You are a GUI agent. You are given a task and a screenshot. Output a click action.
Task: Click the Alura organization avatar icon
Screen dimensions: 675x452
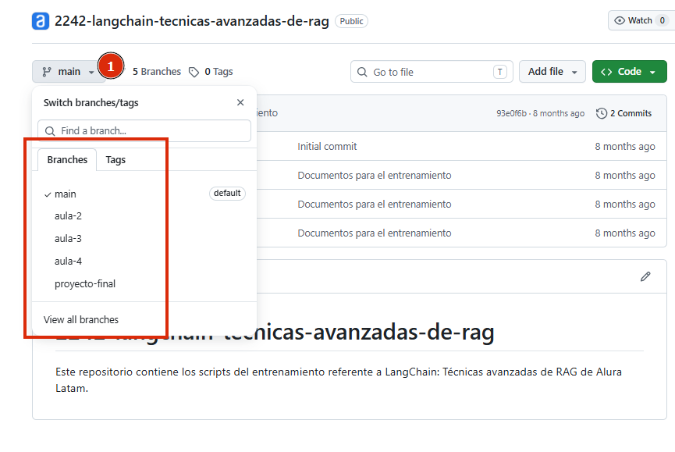(x=41, y=21)
